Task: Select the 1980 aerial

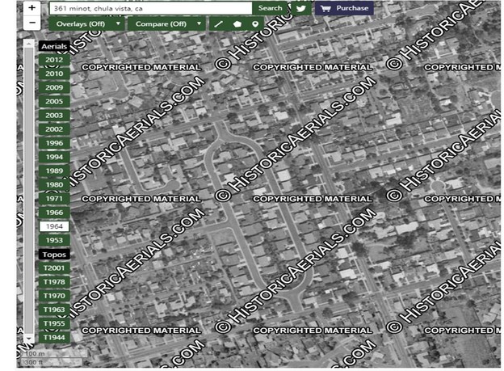Action: pyautogui.click(x=54, y=185)
